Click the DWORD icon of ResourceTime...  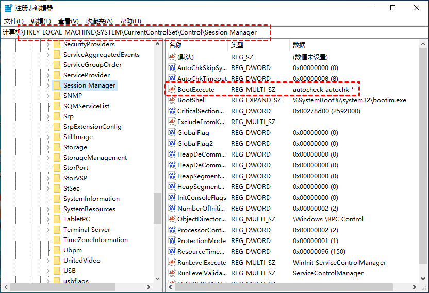(172, 251)
